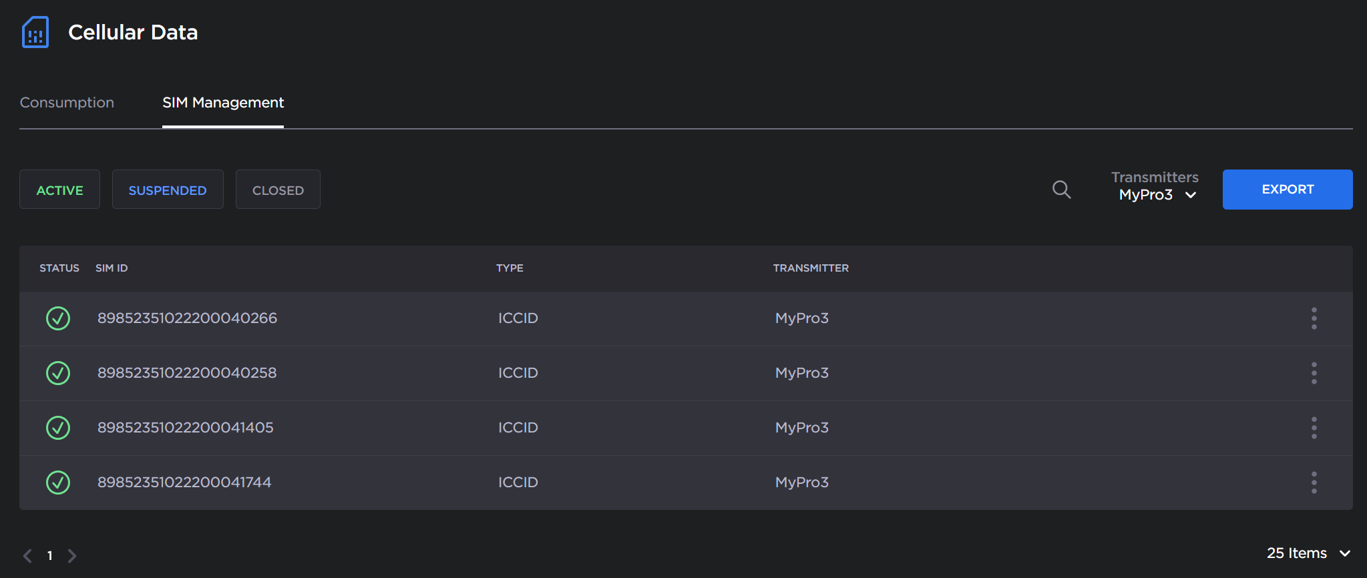
Task: Toggle the ACTIVE status filter
Action: (59, 190)
